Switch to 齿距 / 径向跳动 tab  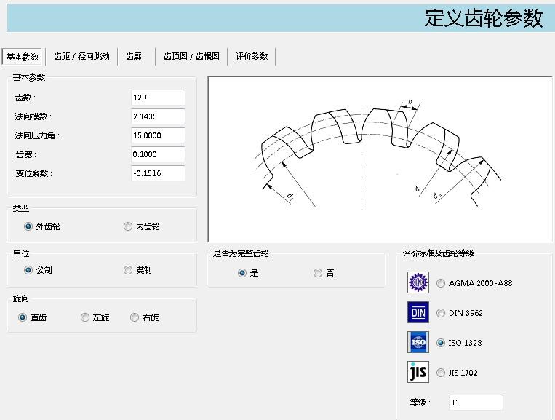point(81,56)
